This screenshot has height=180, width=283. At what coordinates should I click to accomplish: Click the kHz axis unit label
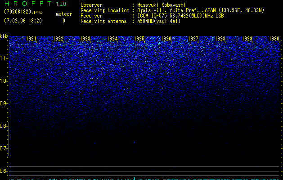tap(4, 36)
